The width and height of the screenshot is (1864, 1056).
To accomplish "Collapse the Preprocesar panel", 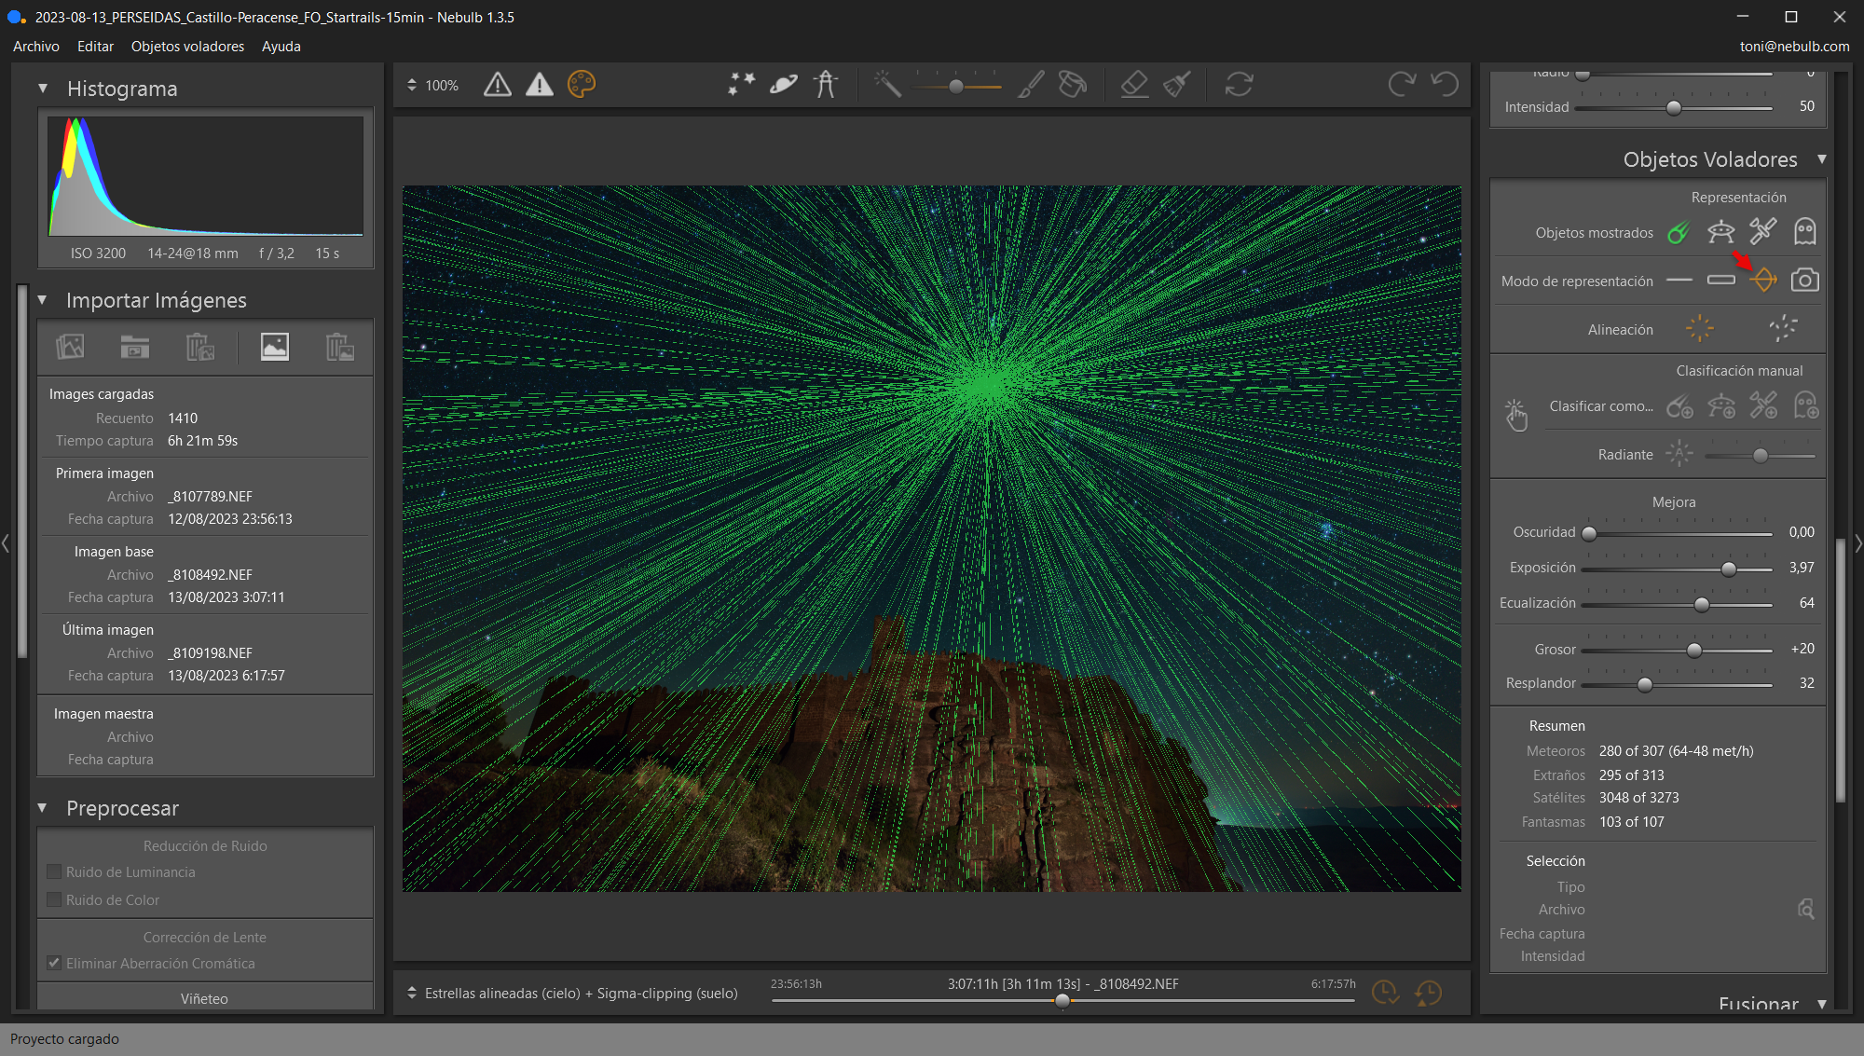I will pyautogui.click(x=42, y=808).
